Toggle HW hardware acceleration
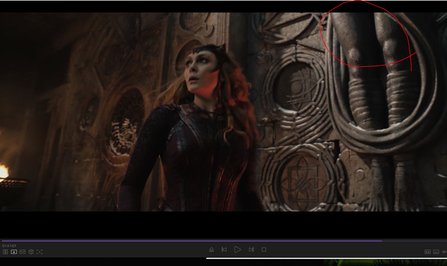Image resolution: width=447 pixels, height=266 pixels. [427, 252]
